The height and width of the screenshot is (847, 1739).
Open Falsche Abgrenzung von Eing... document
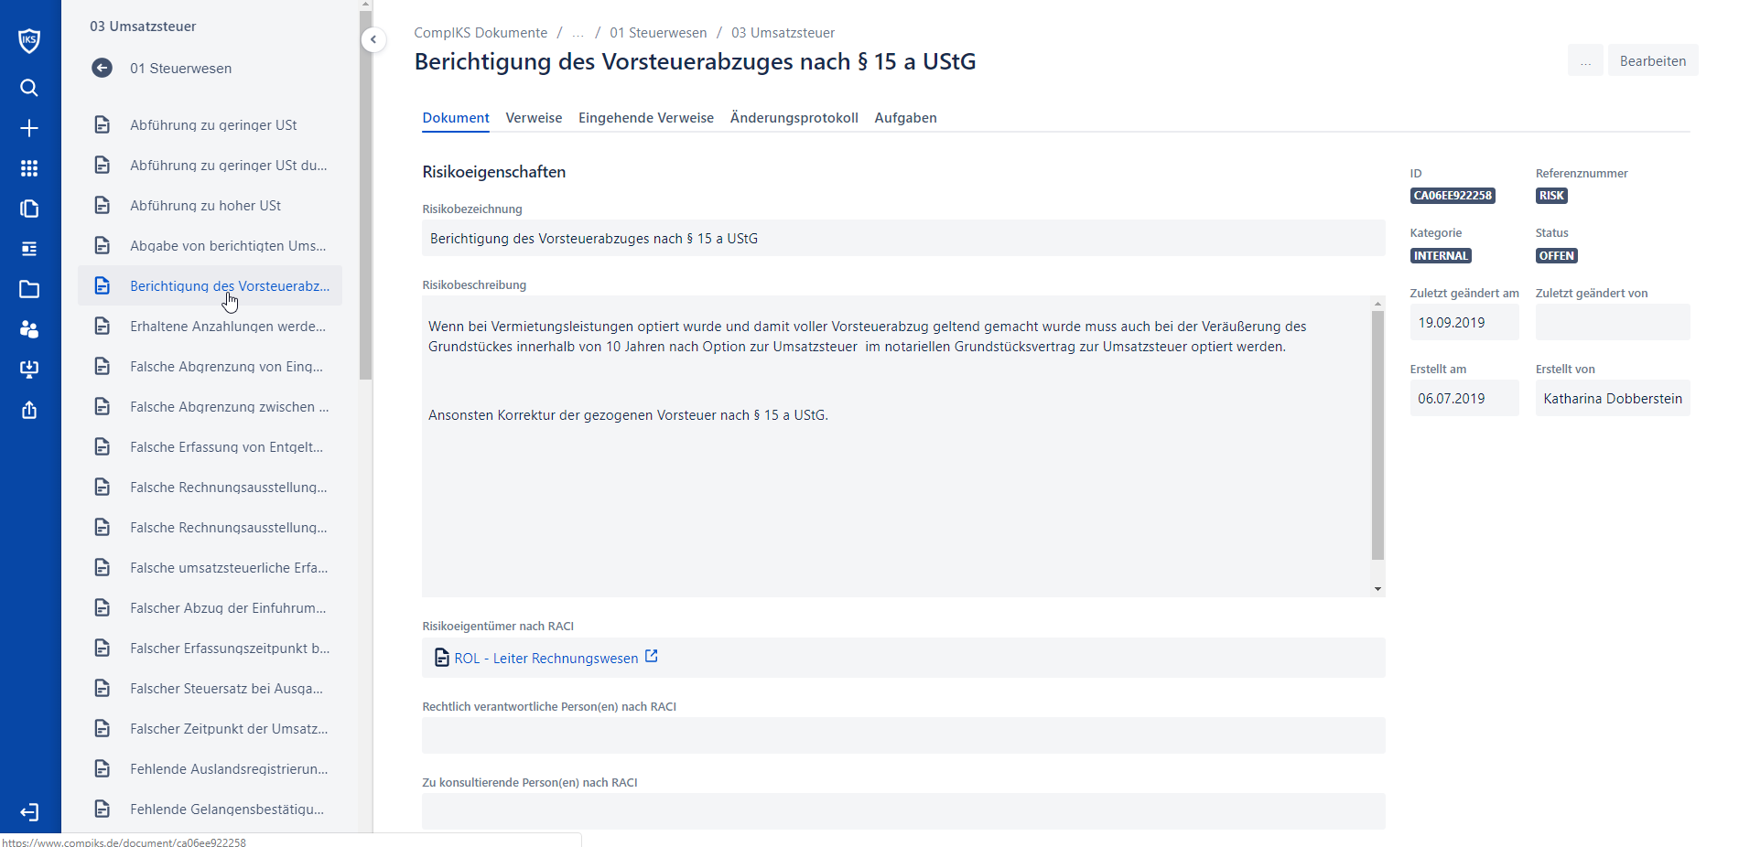coord(211,366)
